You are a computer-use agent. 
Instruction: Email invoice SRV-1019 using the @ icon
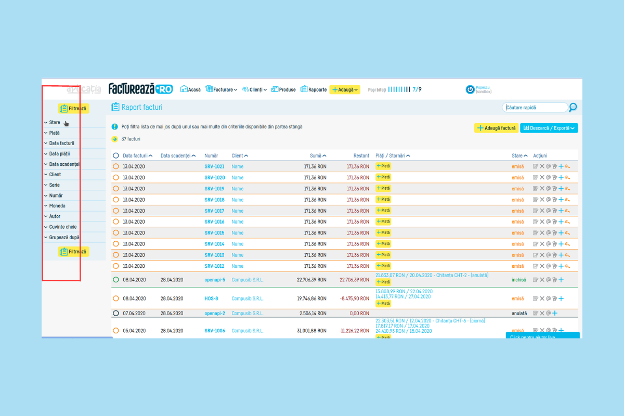tap(548, 189)
